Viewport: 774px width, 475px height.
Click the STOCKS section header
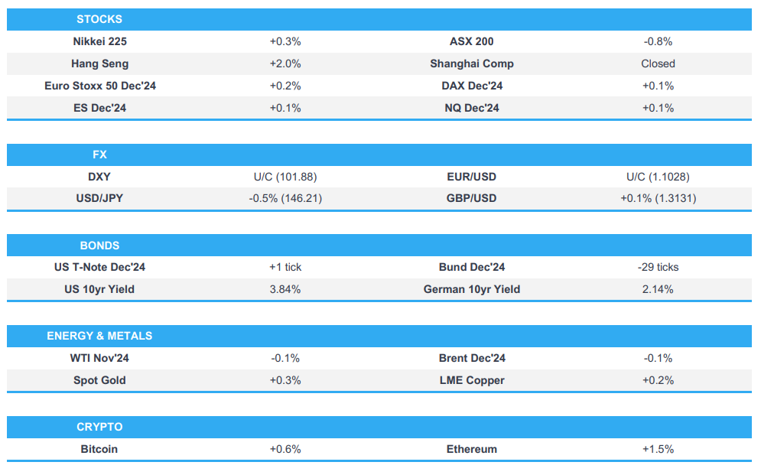99,19
